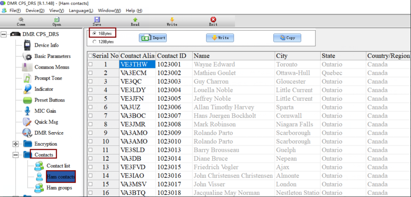
Task: Select the Ham groups tree item
Action: 59,188
